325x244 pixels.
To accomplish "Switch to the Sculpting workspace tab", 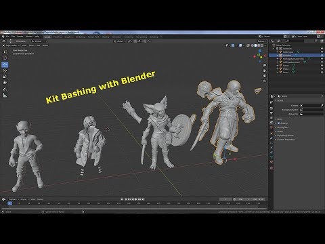I will pos(68,37).
